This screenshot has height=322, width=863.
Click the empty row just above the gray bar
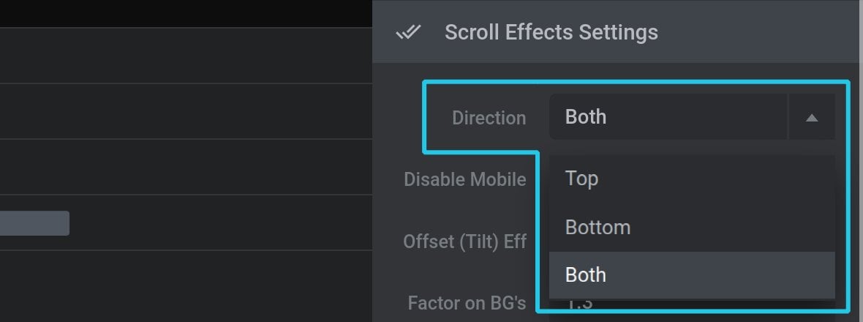(x=186, y=167)
